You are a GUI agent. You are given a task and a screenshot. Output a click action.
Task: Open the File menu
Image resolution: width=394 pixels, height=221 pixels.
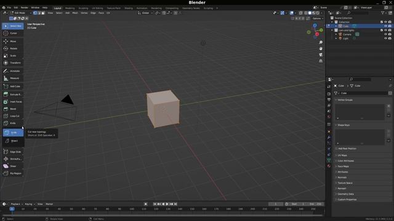9,8
